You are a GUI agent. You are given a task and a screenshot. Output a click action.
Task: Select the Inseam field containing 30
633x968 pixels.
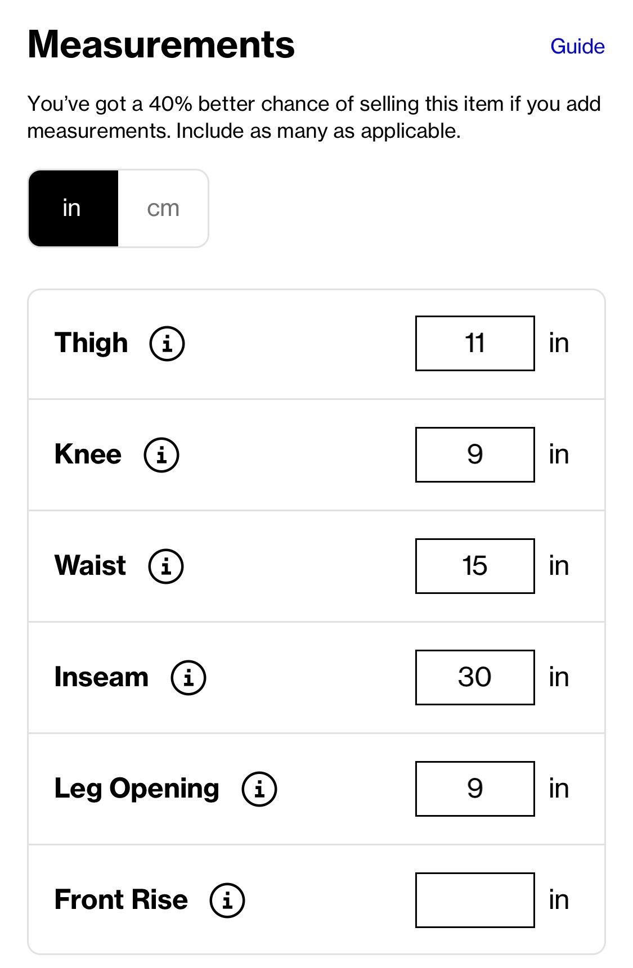(x=475, y=677)
